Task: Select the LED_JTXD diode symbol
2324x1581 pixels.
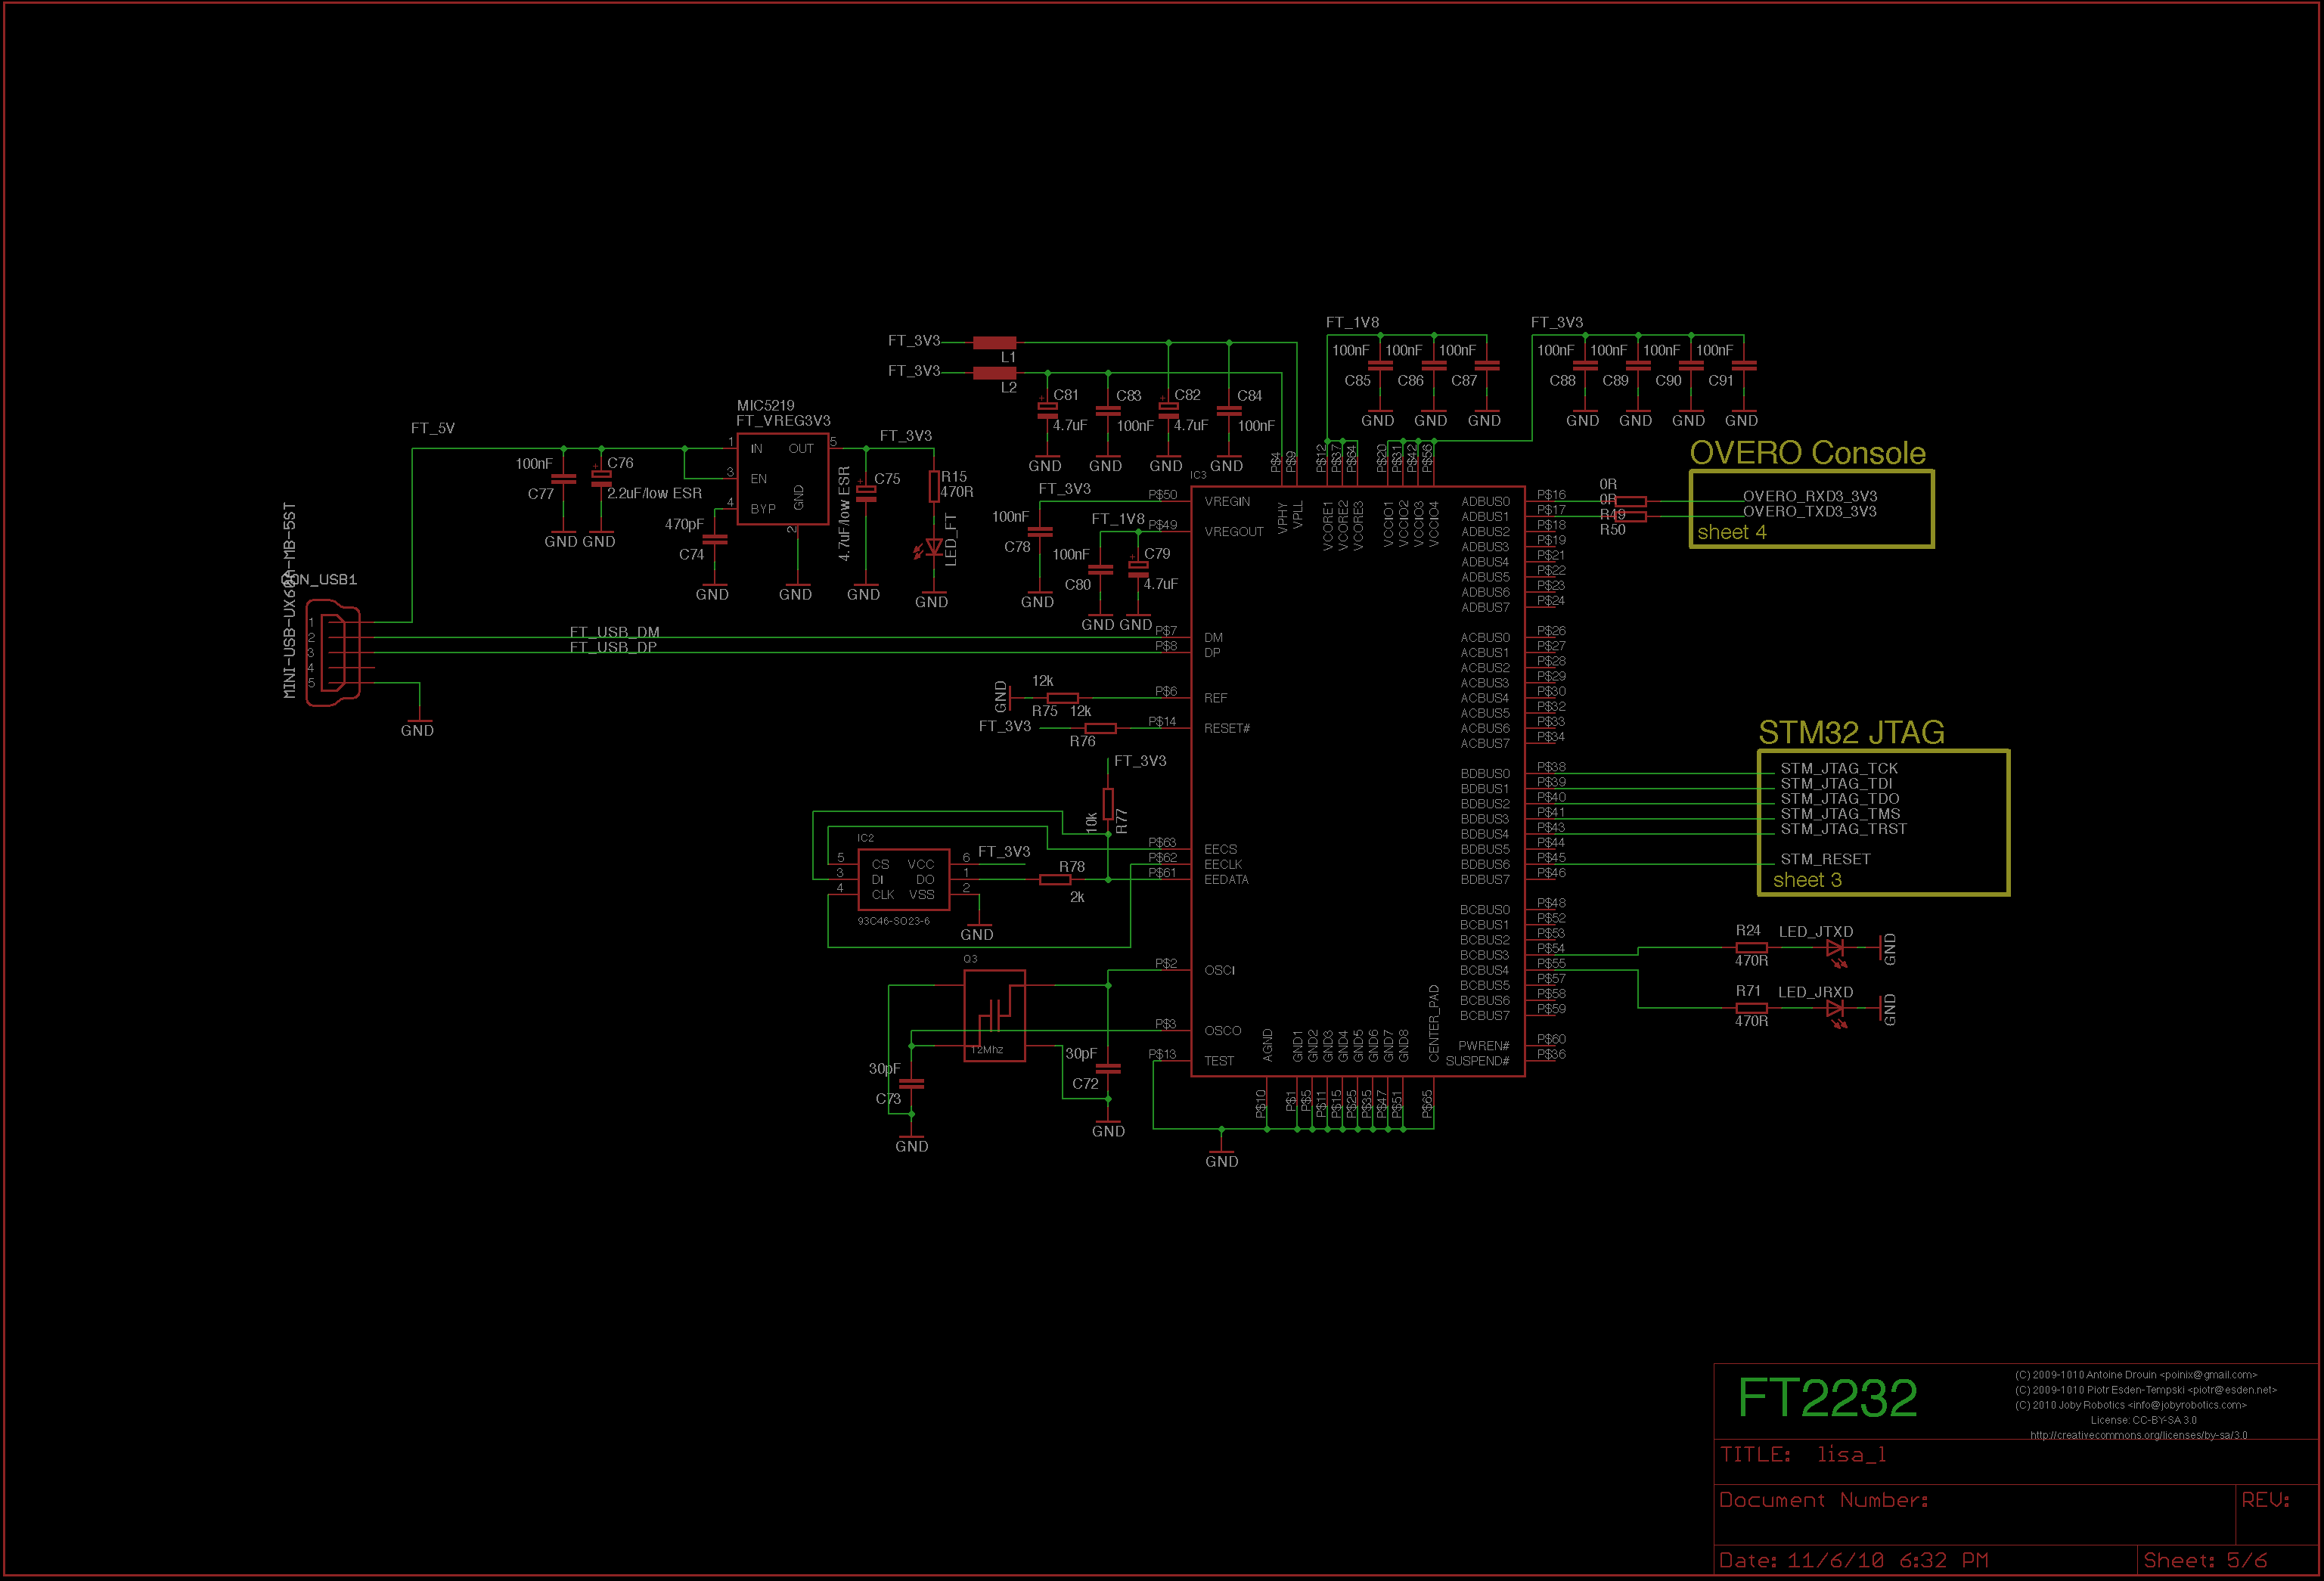Action: point(1836,950)
